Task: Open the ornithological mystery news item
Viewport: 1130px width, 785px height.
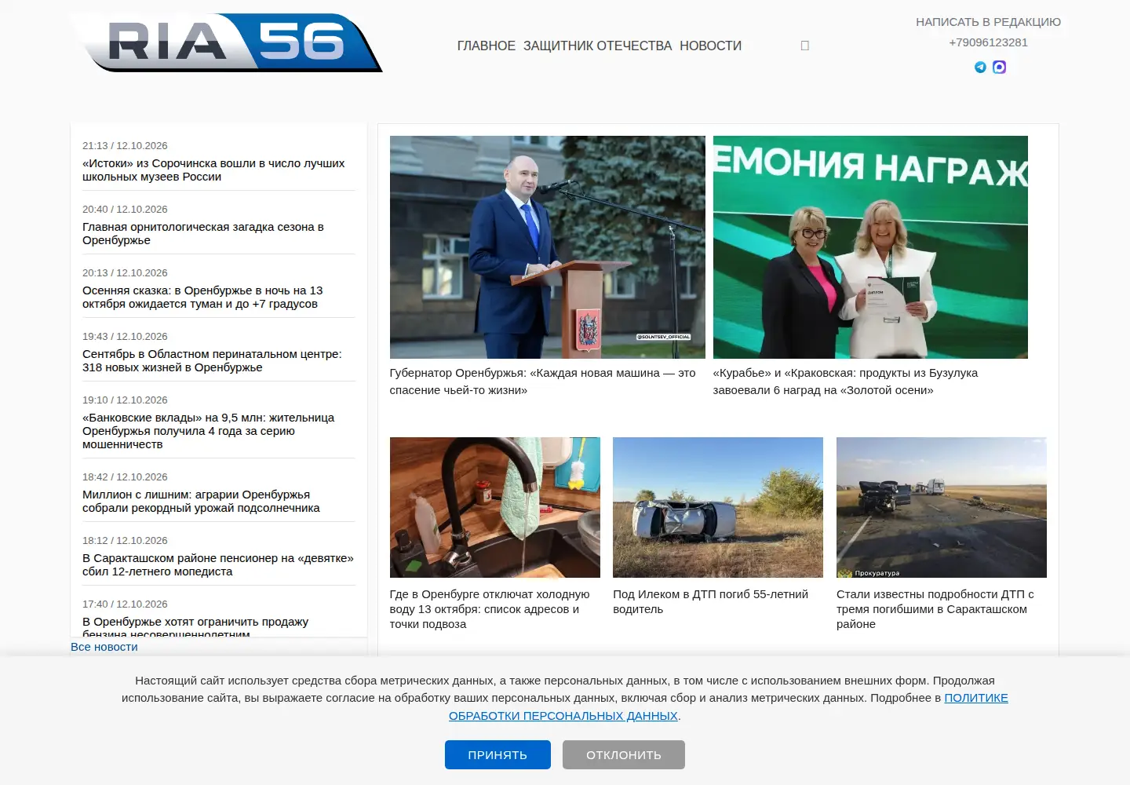Action: click(203, 234)
